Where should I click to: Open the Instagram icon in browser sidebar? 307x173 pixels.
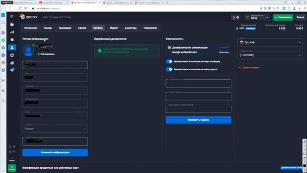pyautogui.click(x=3, y=62)
